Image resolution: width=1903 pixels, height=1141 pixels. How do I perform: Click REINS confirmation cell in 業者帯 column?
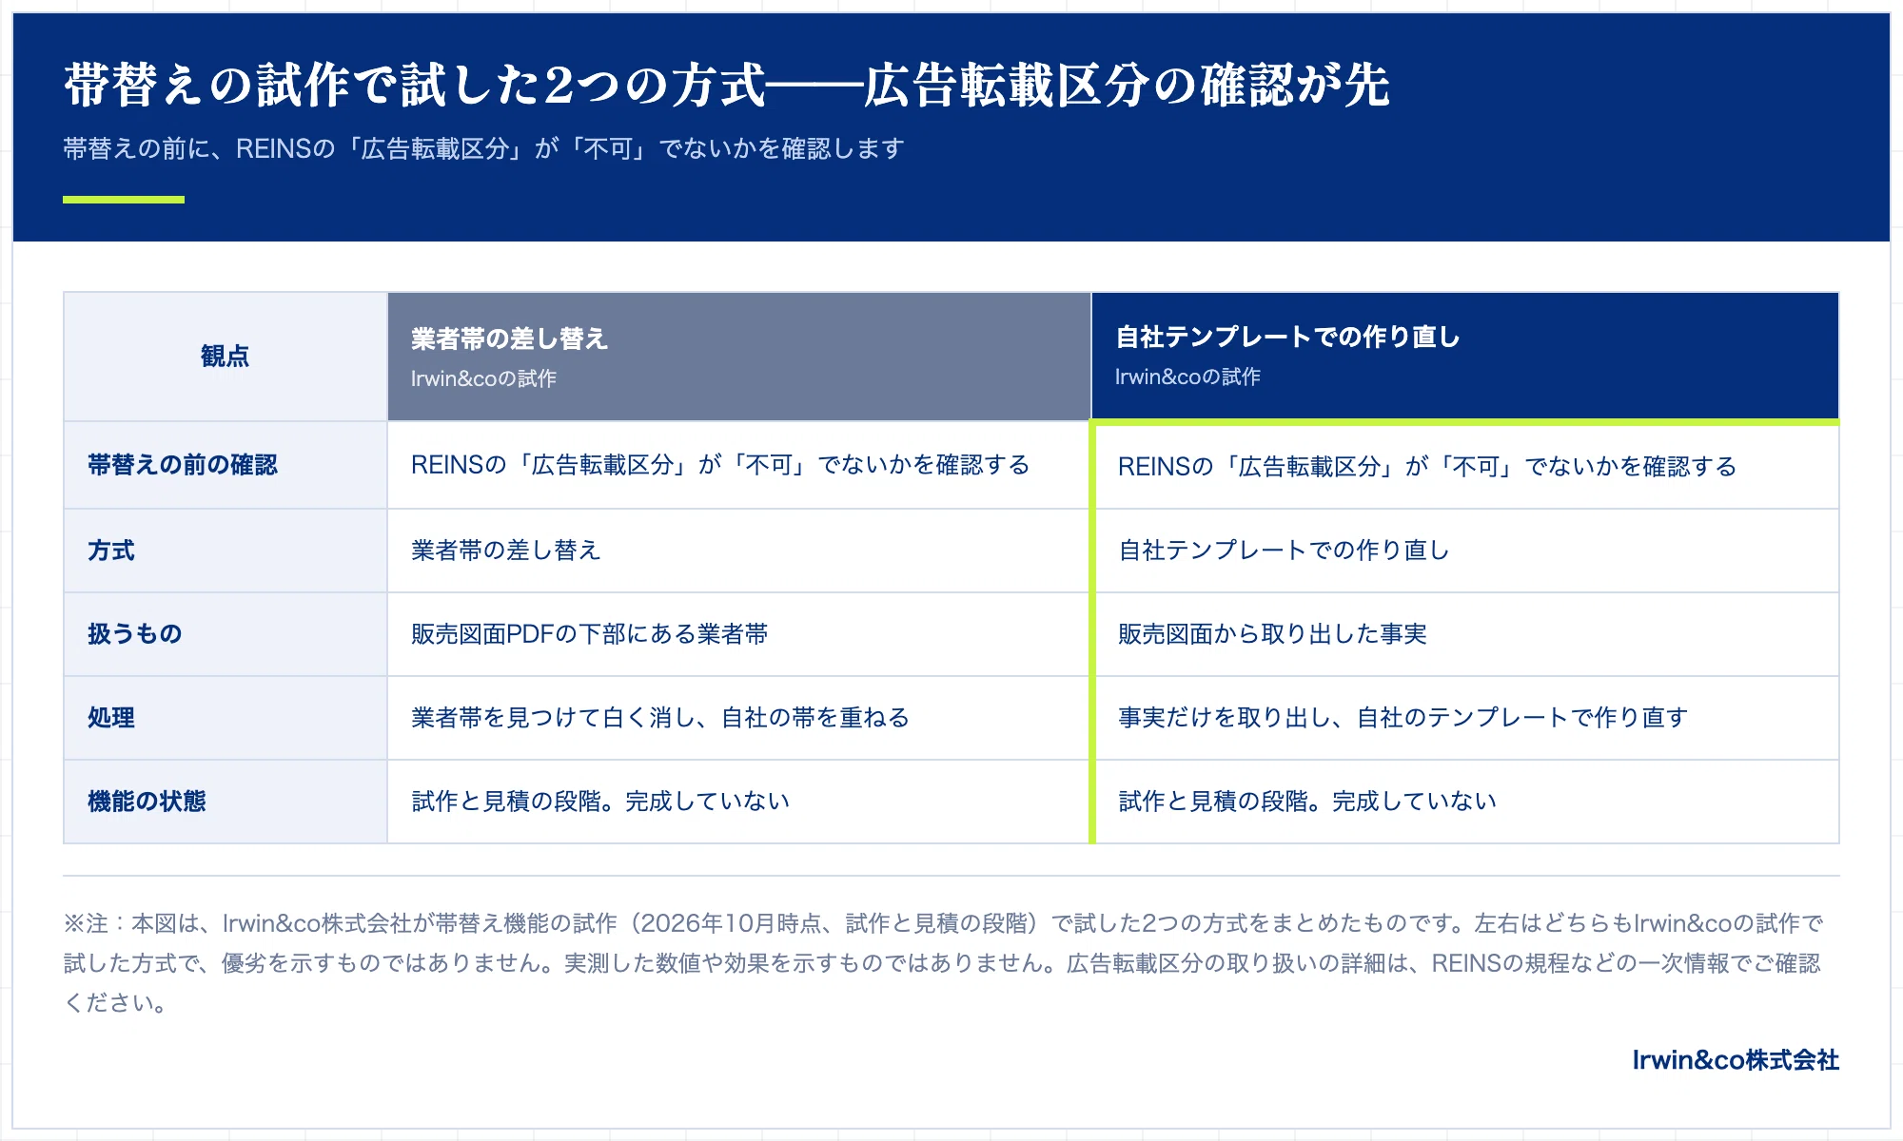point(738,465)
